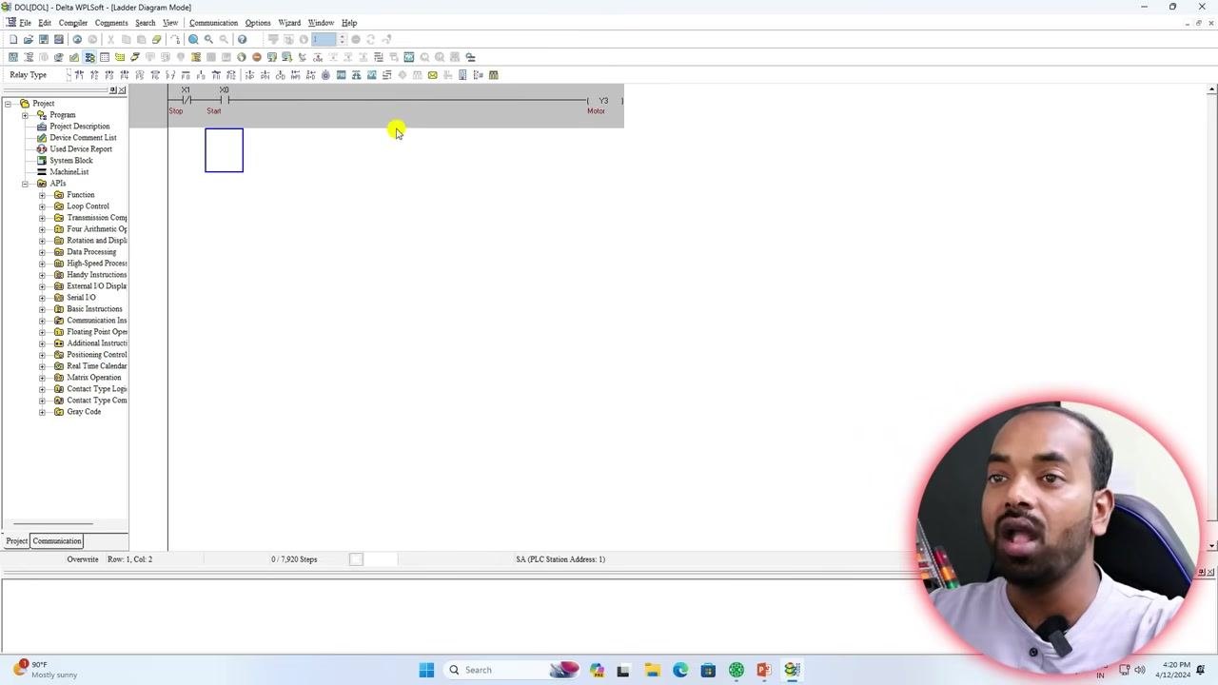Open the Windows Start menu
The height and width of the screenshot is (685, 1218).
coord(426,670)
